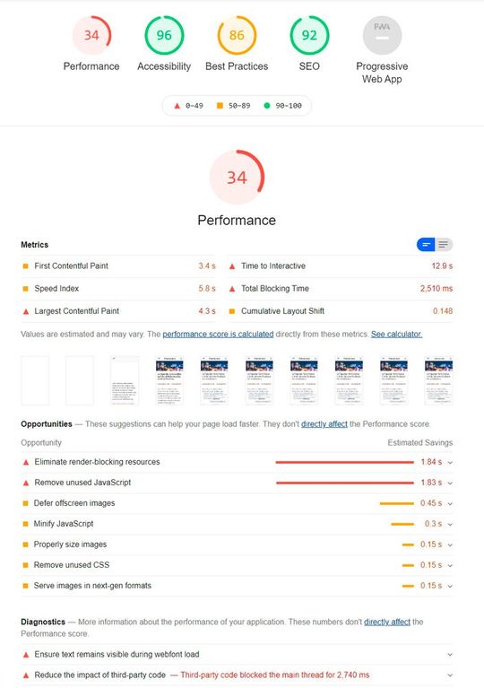Expand 'Properly size images' chevron
The width and height of the screenshot is (484, 688).
pos(450,545)
